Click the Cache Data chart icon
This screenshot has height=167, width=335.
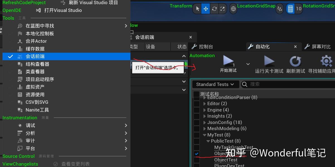(20, 49)
